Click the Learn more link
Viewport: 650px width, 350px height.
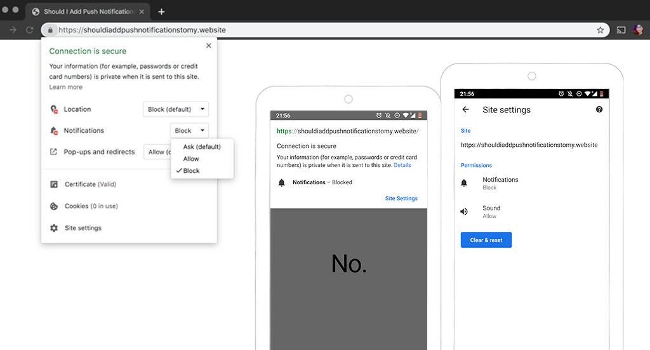(65, 87)
